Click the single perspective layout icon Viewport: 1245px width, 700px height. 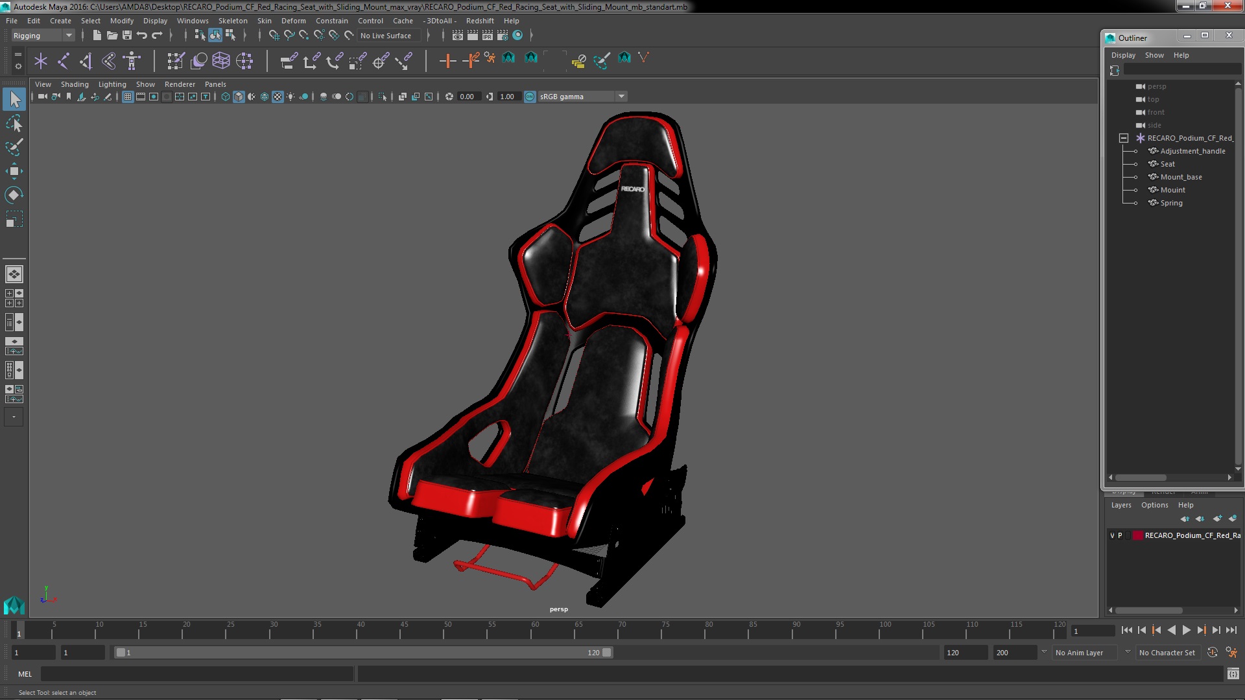pyautogui.click(x=14, y=274)
